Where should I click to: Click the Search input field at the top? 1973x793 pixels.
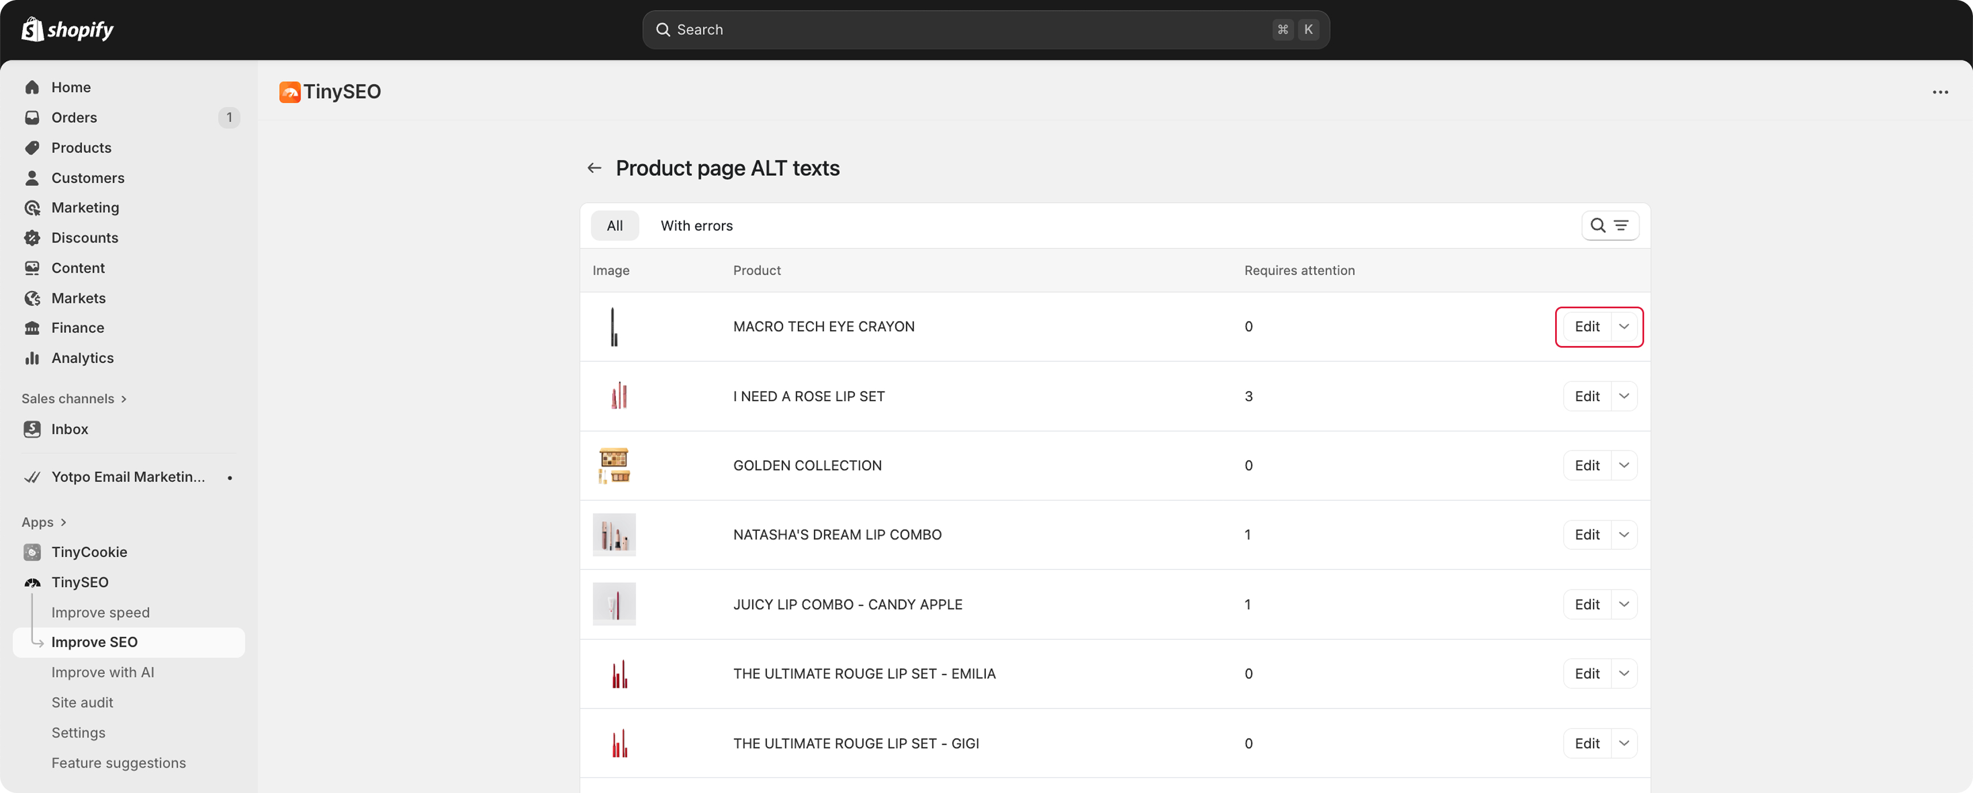click(985, 29)
